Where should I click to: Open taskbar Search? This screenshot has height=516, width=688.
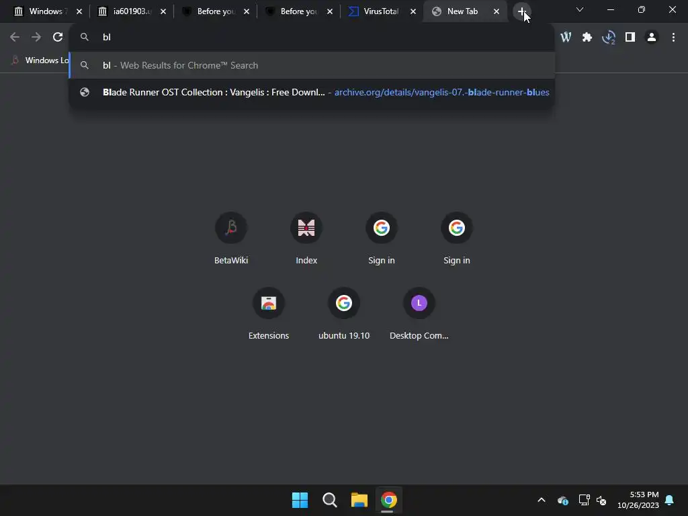tap(329, 500)
